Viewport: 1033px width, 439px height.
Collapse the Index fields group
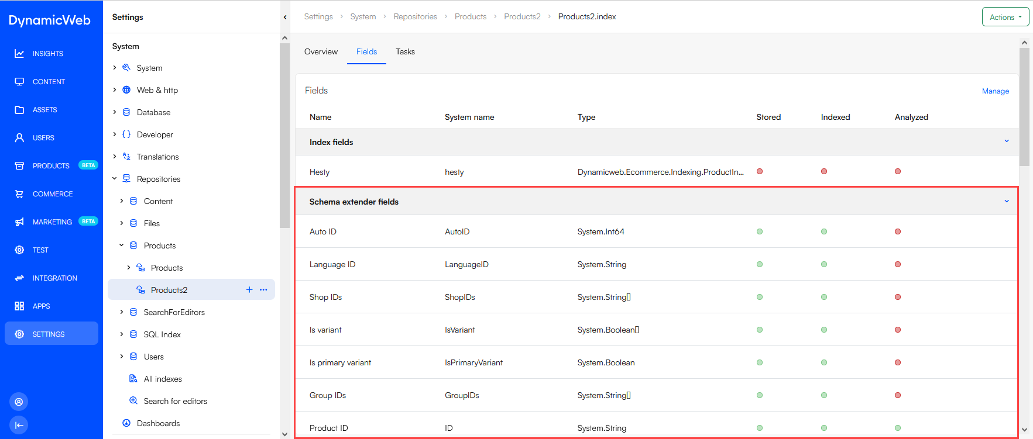pos(1007,141)
